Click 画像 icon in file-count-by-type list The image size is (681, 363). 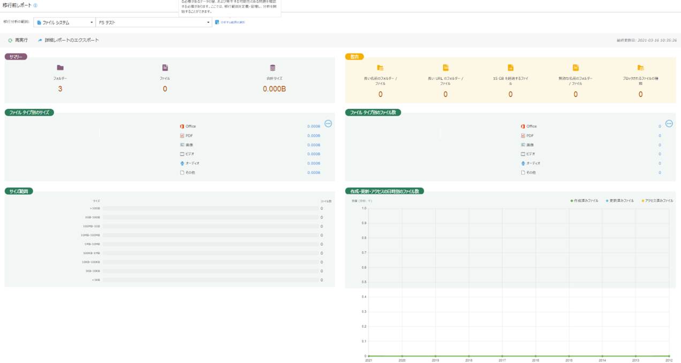[523, 145]
